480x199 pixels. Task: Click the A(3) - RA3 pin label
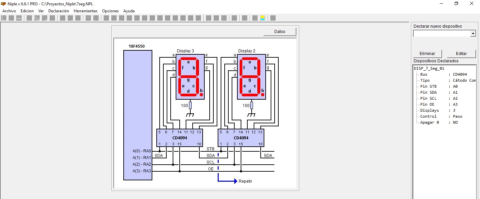pos(142,171)
